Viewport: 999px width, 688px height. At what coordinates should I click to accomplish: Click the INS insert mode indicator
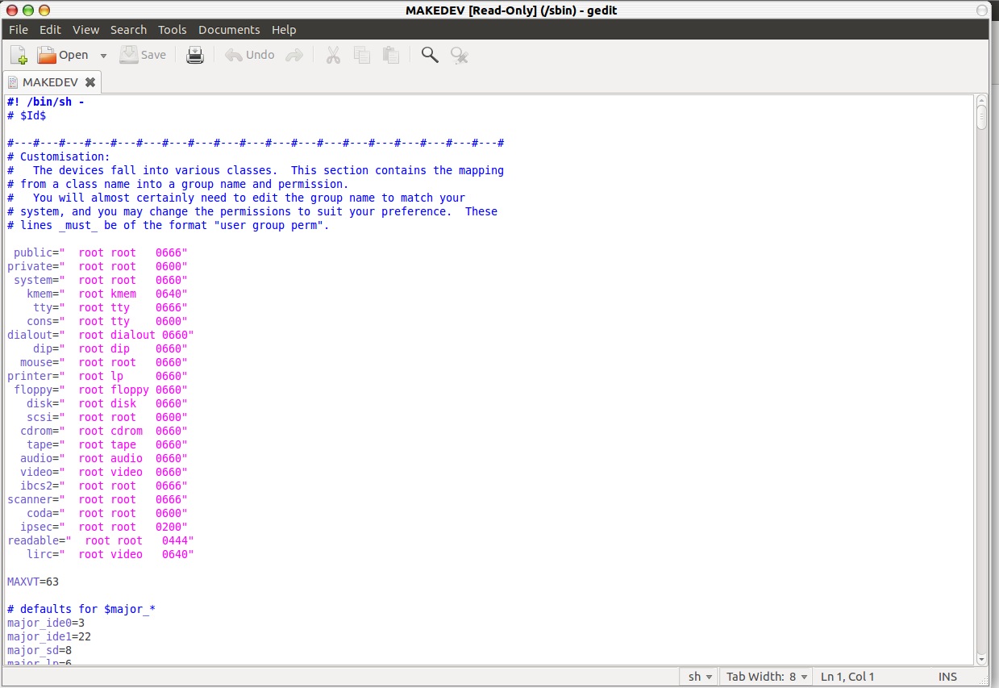pyautogui.click(x=947, y=677)
